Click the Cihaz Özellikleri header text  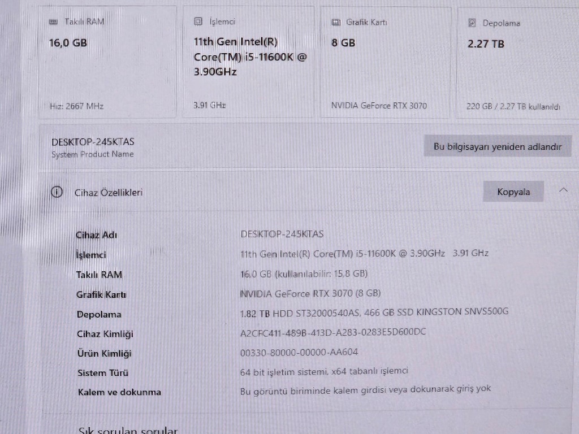[108, 193]
